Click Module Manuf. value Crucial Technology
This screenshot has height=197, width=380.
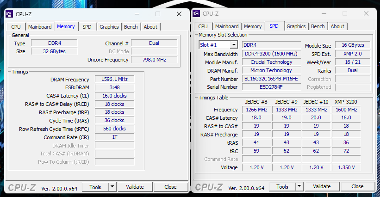coord(271,62)
